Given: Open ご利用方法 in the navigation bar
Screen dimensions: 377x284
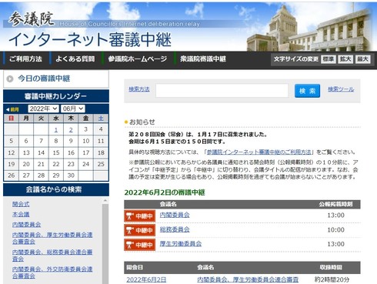Looking at the screenshot, I should [25, 58].
